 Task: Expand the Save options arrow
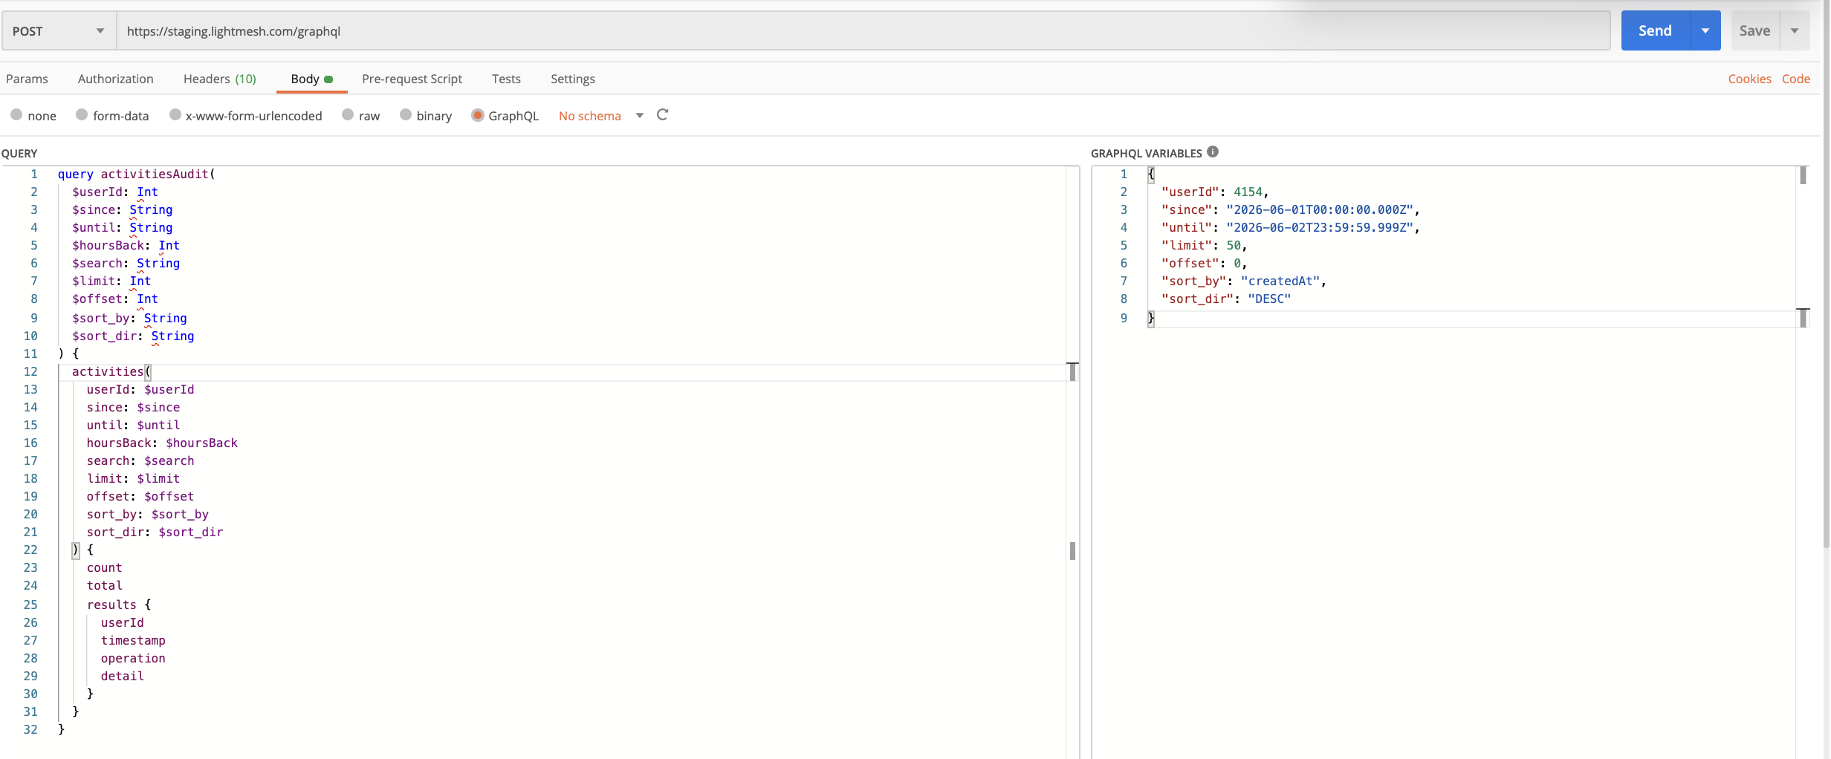1795,30
